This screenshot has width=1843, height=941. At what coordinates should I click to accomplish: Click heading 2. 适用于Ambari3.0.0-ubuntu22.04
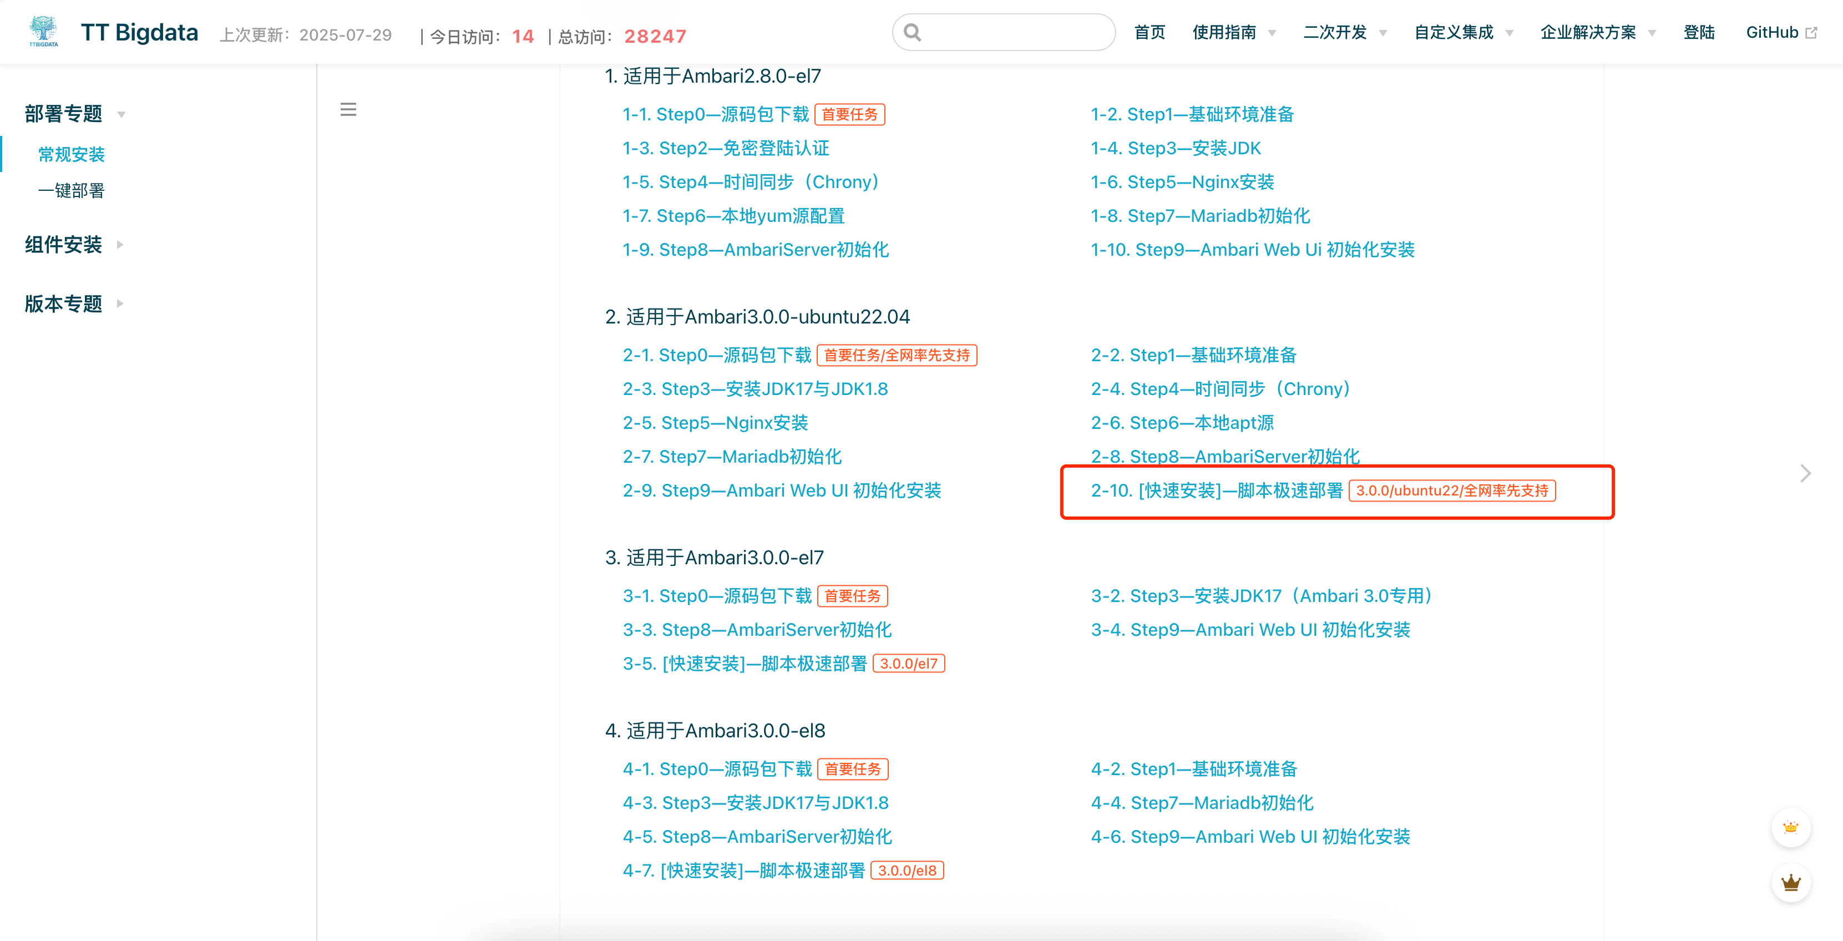(757, 316)
